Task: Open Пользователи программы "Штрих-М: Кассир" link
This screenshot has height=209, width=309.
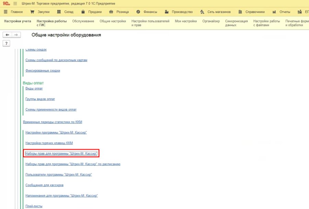Action: click(x=59, y=175)
